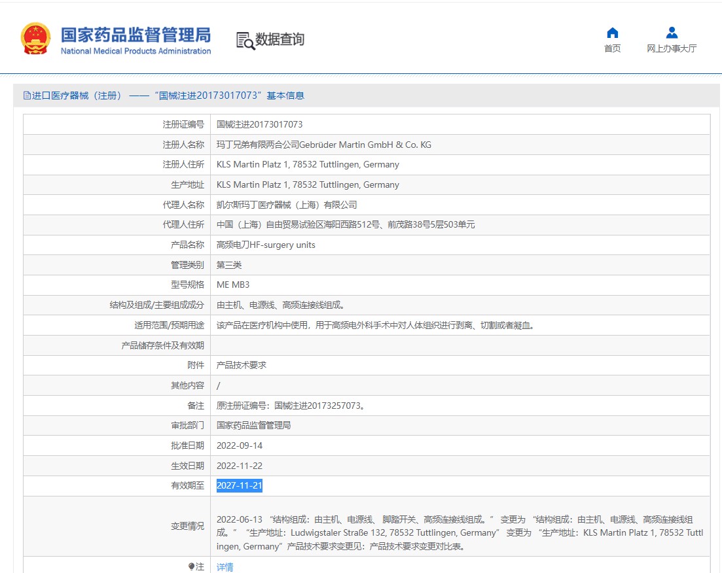Click the 数据查询 search document icon

(x=245, y=41)
